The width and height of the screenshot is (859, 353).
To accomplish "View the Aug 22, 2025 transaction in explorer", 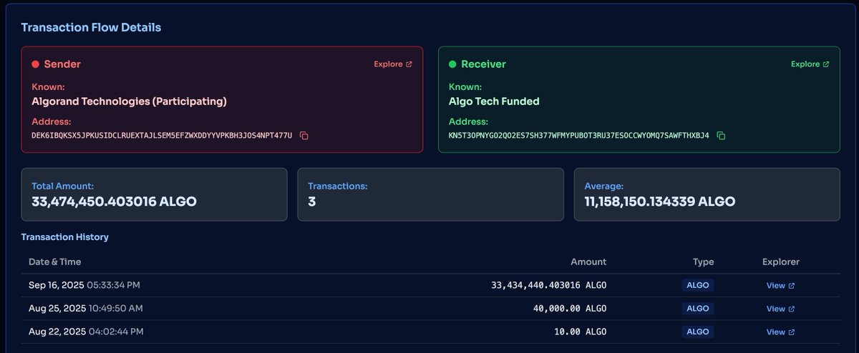I will [780, 332].
